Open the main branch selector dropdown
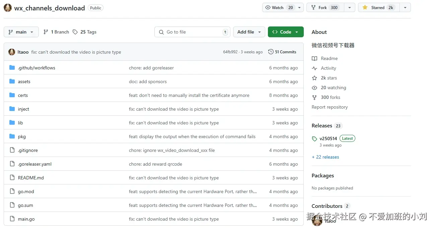Viewport: 434px width, 228px height. click(x=21, y=32)
